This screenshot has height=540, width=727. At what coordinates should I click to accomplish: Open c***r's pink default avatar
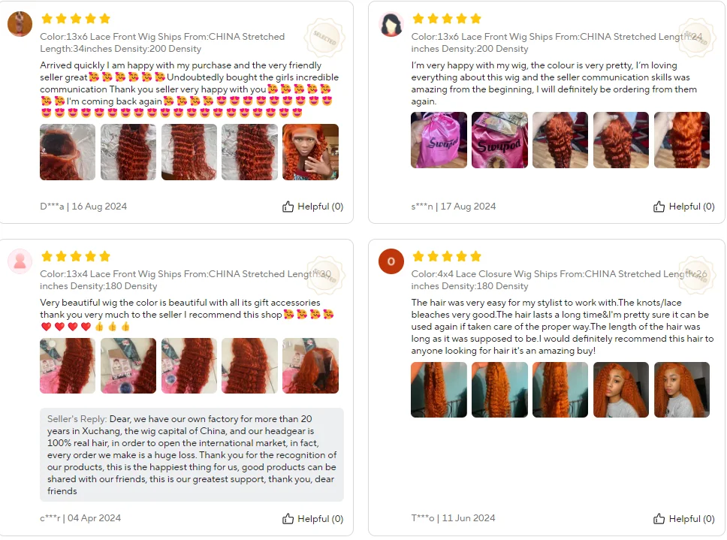click(x=20, y=261)
